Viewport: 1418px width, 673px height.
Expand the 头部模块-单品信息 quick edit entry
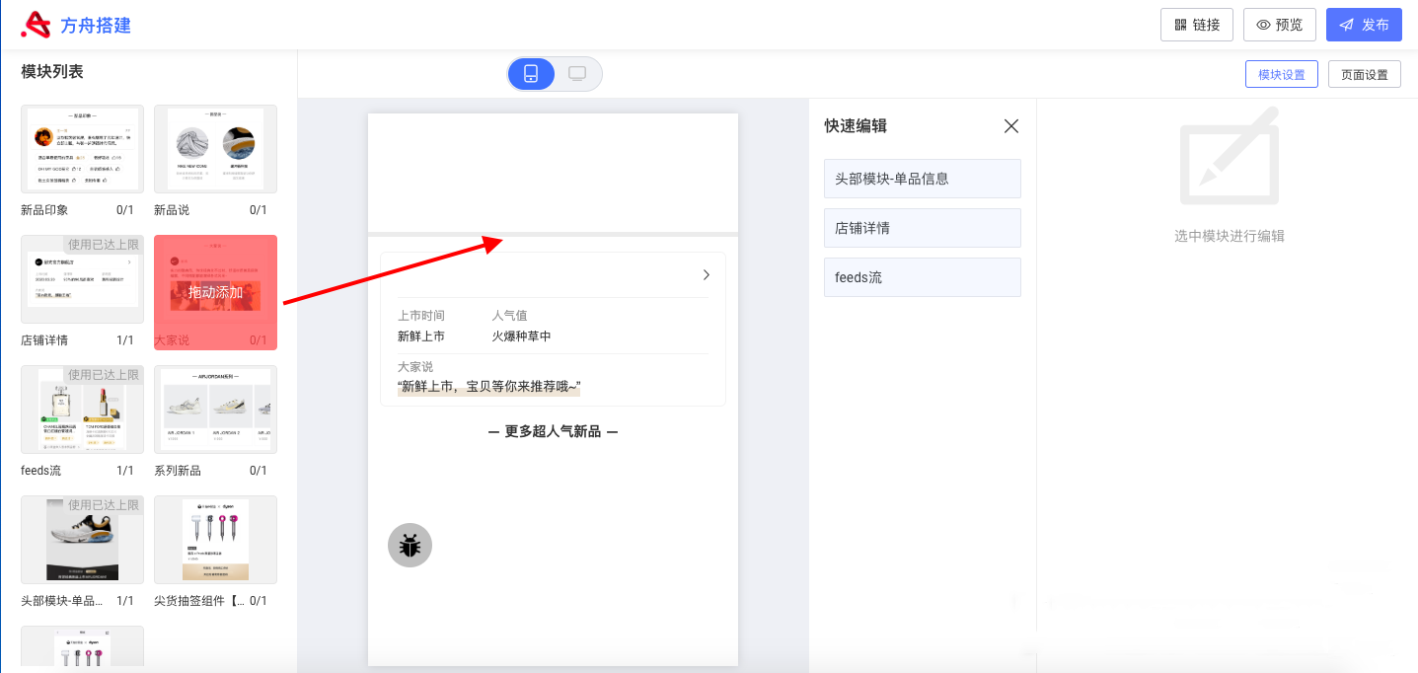(x=922, y=179)
